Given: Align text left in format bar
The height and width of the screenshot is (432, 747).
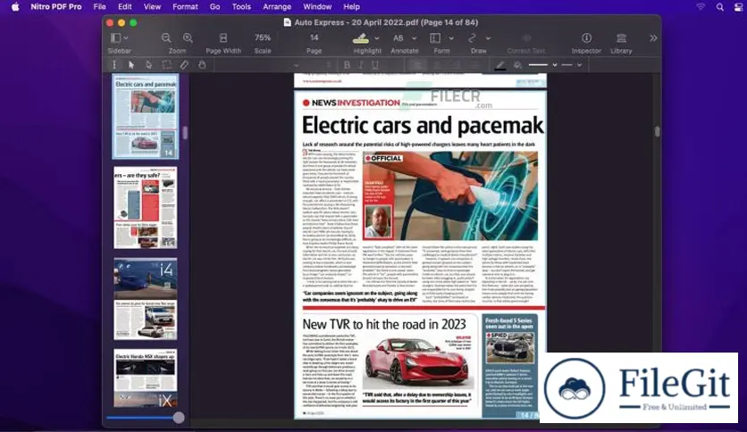Looking at the screenshot, I should coord(417,65).
